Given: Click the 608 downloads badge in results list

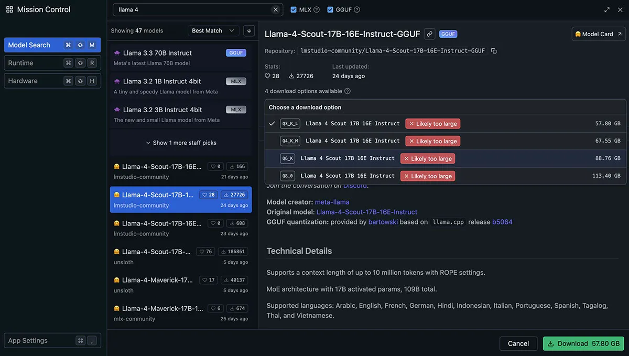Looking at the screenshot, I should (237, 223).
